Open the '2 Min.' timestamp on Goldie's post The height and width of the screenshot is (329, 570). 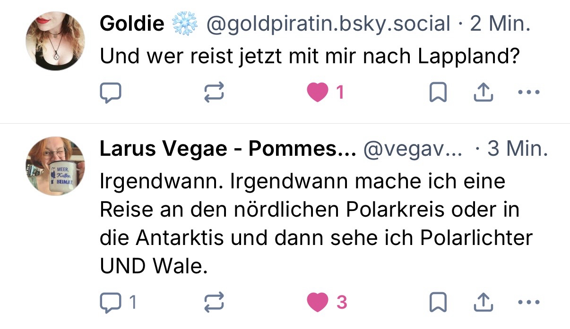click(x=500, y=23)
